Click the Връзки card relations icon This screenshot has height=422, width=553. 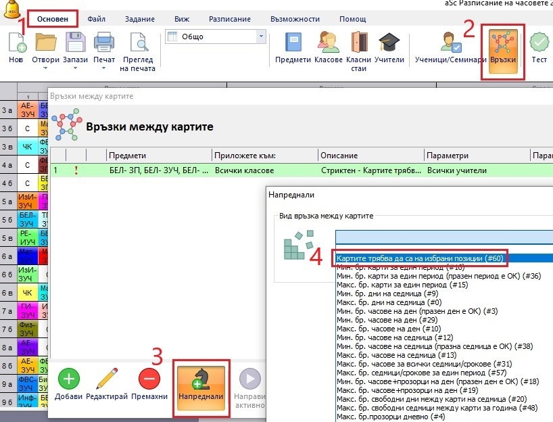[503, 51]
